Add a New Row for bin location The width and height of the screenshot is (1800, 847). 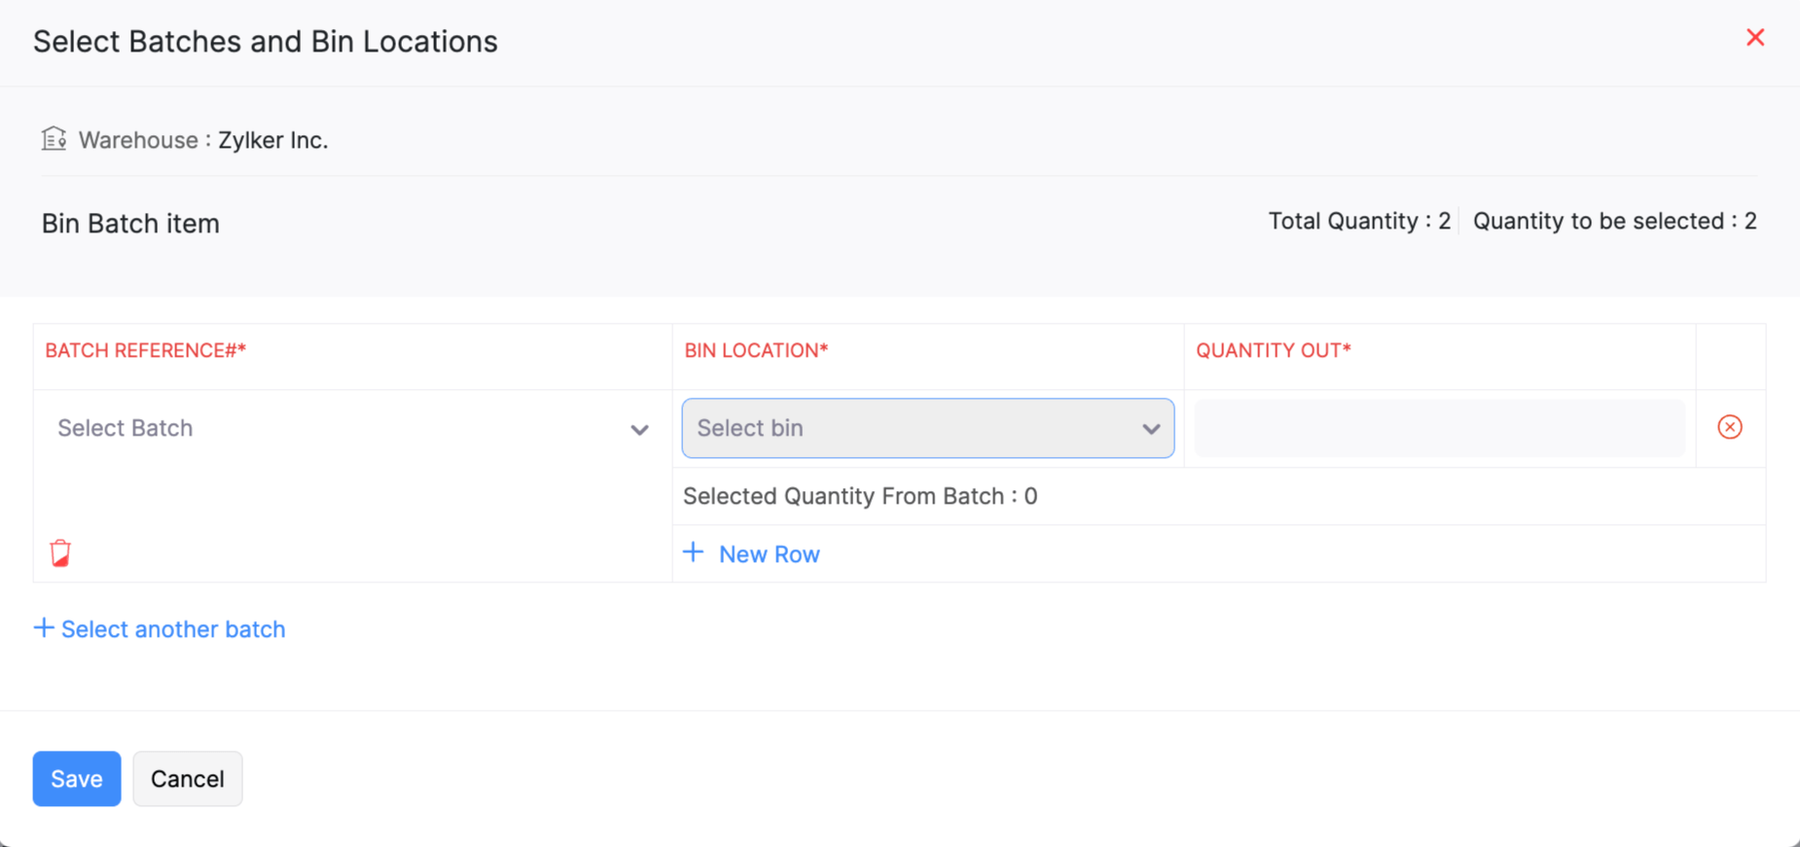point(769,553)
